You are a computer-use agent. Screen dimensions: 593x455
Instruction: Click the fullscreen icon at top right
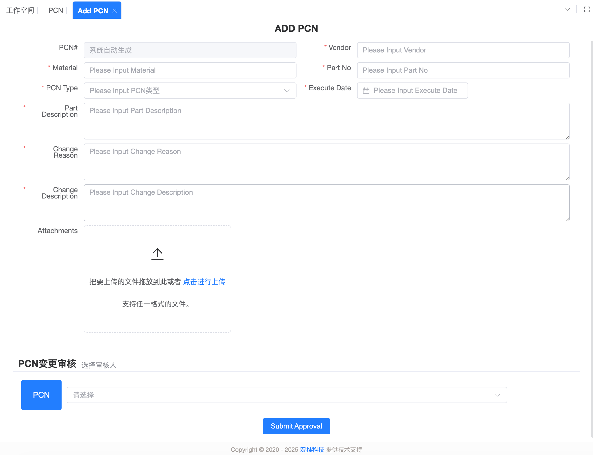coord(587,10)
